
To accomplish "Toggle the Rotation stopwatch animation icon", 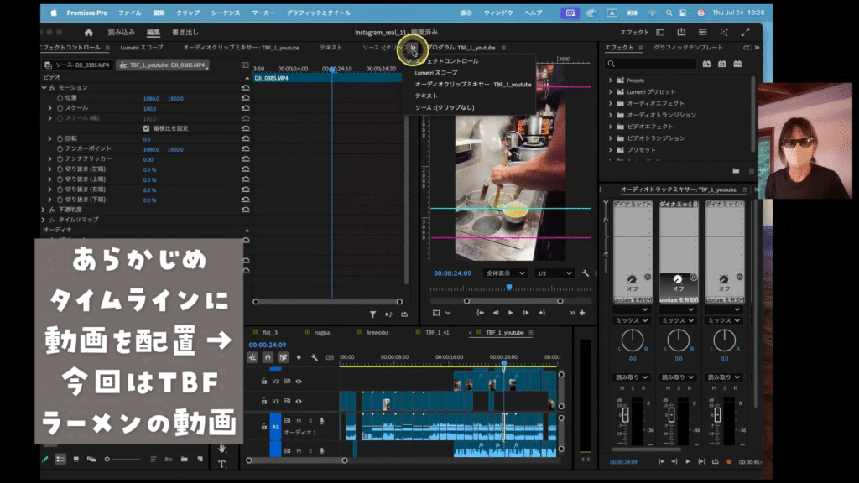I will pyautogui.click(x=60, y=138).
